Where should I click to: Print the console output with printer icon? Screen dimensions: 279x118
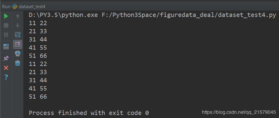(x=18, y=54)
